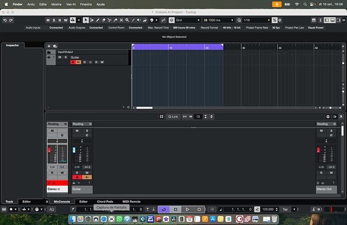This screenshot has height=225, width=347.
Task: Select the Draw pencil tool
Action: 98,20
